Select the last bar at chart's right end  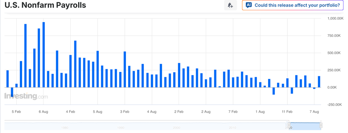click(319, 82)
